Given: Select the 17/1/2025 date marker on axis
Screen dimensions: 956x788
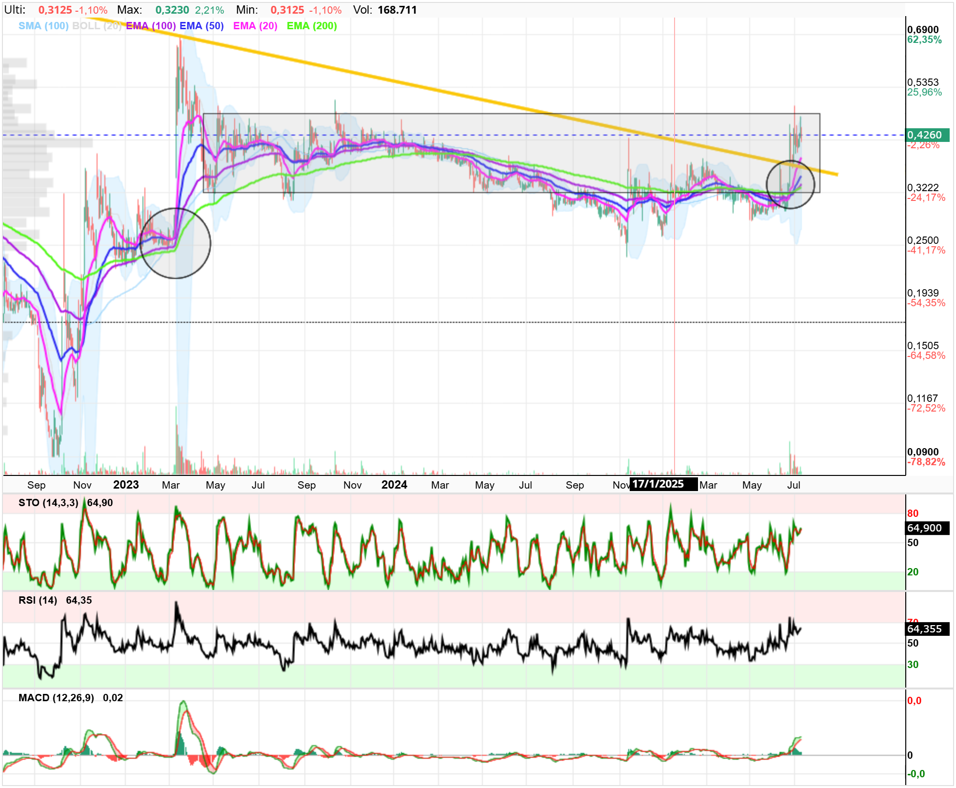Looking at the screenshot, I should [663, 484].
